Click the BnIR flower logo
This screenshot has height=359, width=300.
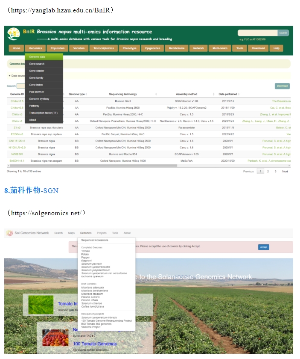14,34
